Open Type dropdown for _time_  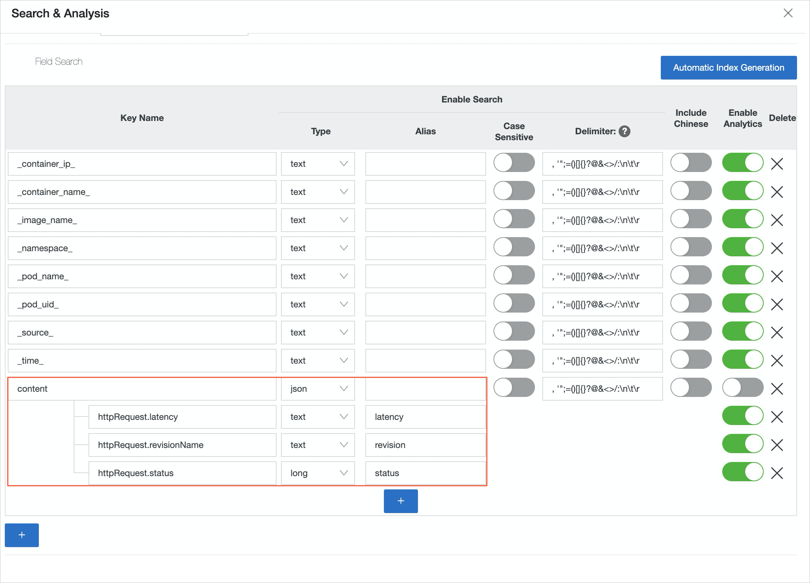pyautogui.click(x=318, y=361)
